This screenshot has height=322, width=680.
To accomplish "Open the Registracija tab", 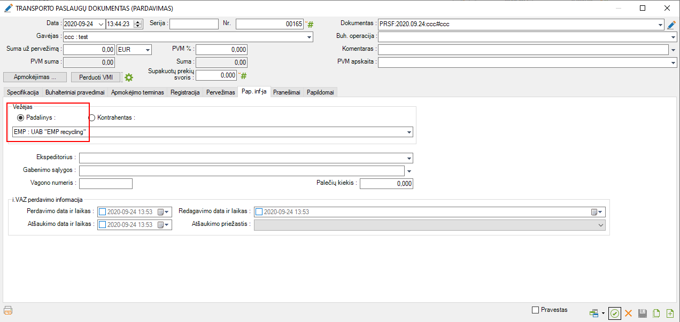I will coord(185,92).
